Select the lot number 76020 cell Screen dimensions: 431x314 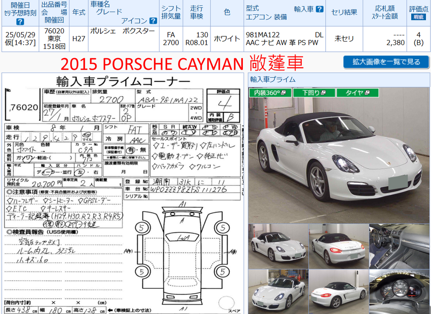(54, 31)
